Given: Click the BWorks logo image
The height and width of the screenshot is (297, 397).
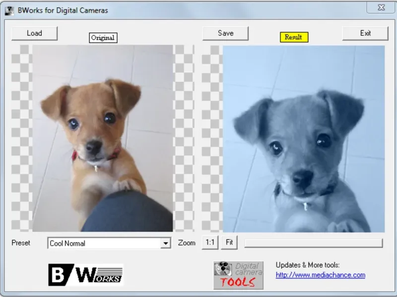Looking at the screenshot, I should coord(85,275).
